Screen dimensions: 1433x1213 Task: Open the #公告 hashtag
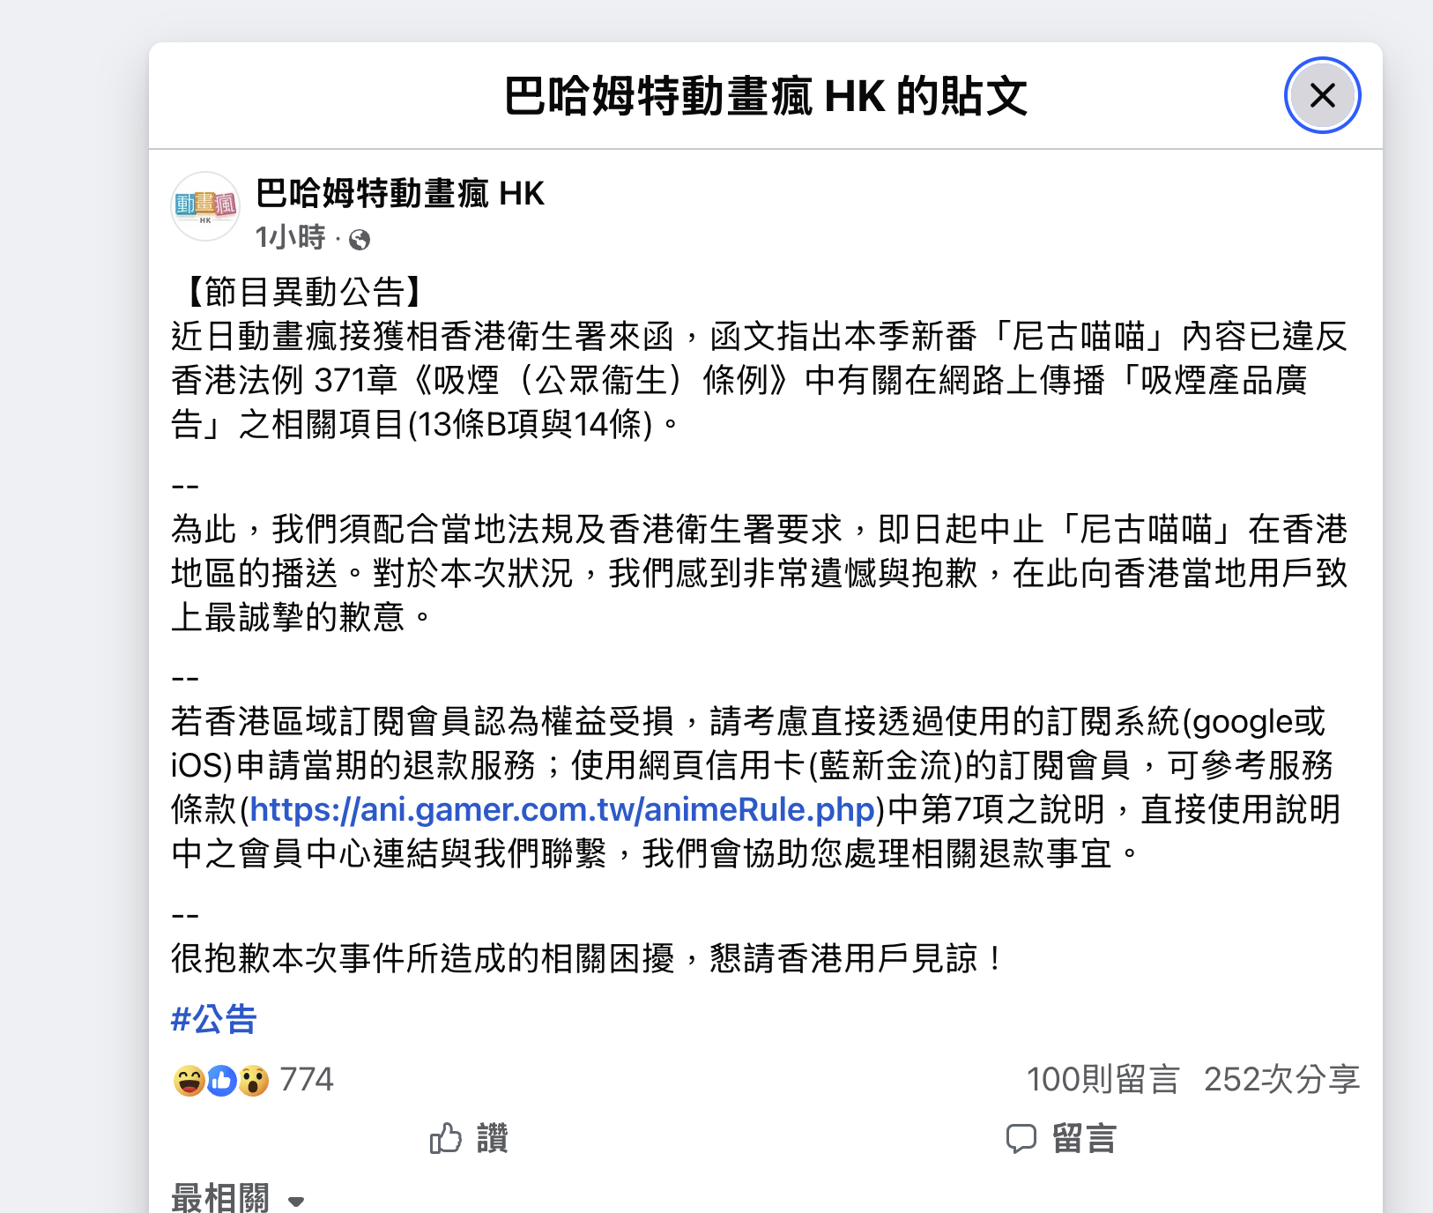click(x=214, y=1019)
